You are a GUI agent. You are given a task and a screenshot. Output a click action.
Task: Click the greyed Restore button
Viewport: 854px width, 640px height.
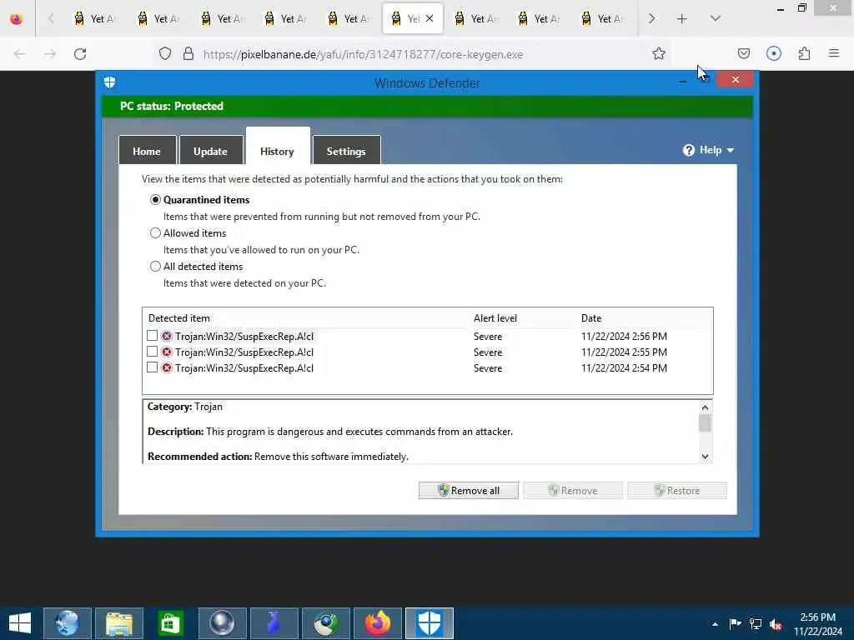(677, 490)
